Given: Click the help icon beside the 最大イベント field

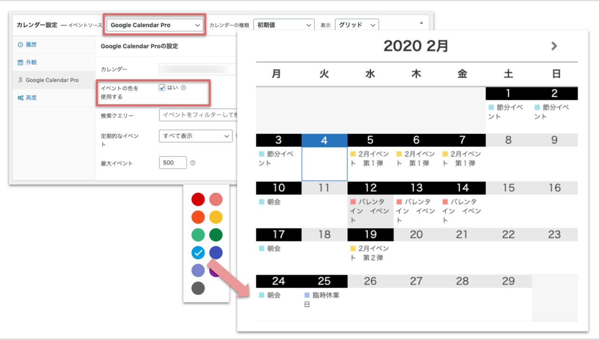Looking at the screenshot, I should (193, 163).
